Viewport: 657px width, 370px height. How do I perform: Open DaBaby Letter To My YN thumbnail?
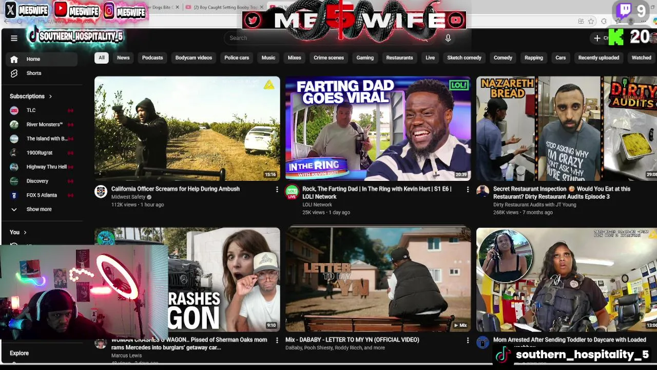(x=378, y=280)
